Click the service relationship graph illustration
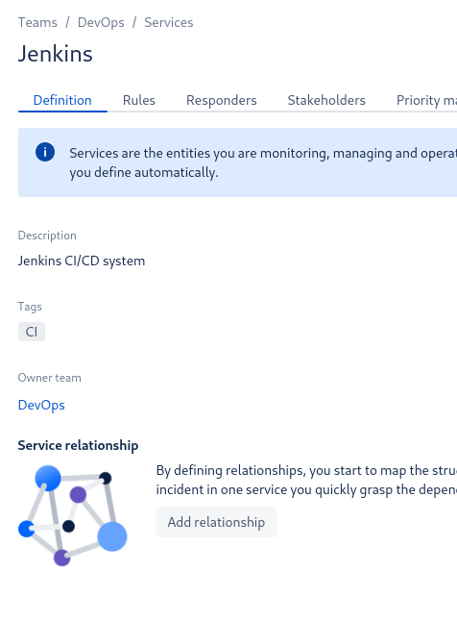Screen dimensions: 457x622 (73, 515)
